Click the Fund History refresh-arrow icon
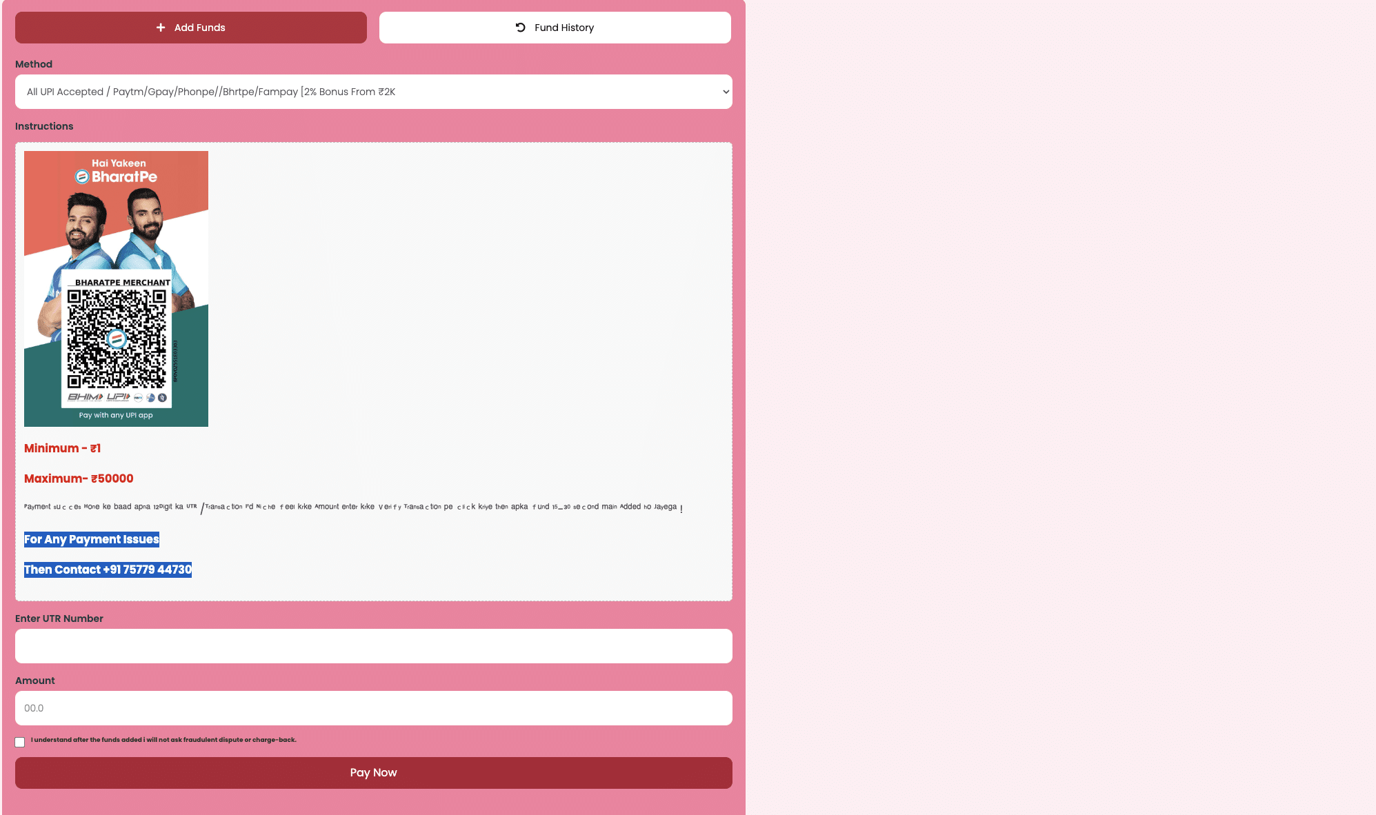Image resolution: width=1376 pixels, height=815 pixels. [x=521, y=28]
